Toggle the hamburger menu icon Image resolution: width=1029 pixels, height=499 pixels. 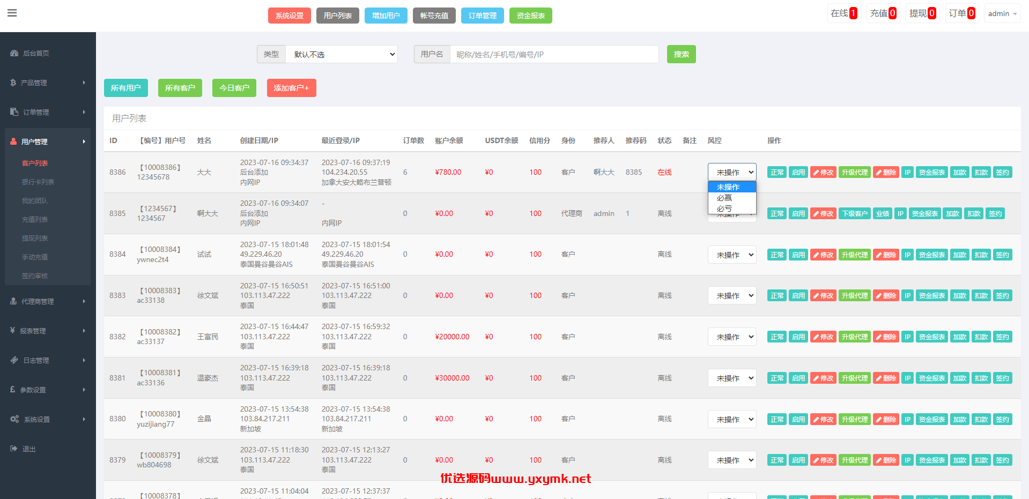[12, 13]
